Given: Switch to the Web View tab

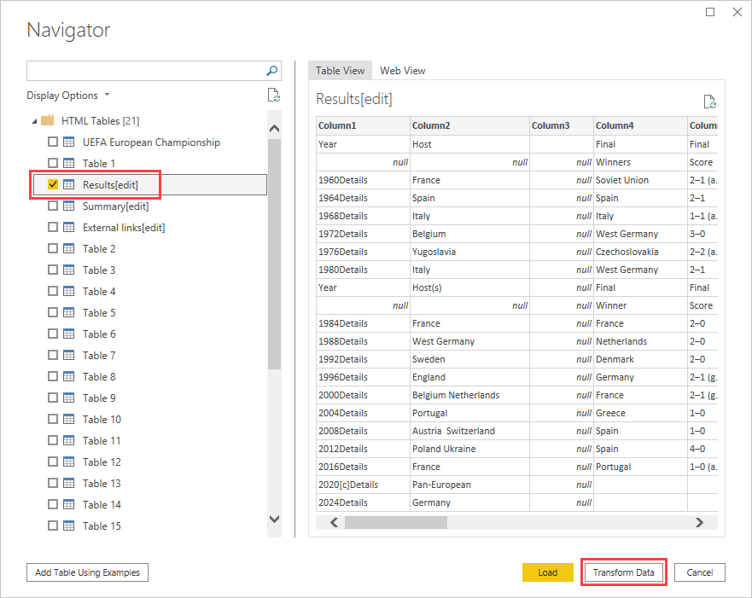Looking at the screenshot, I should (x=402, y=71).
